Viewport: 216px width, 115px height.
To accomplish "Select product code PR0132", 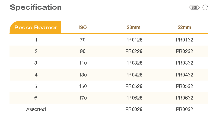I will tap(185, 40).
